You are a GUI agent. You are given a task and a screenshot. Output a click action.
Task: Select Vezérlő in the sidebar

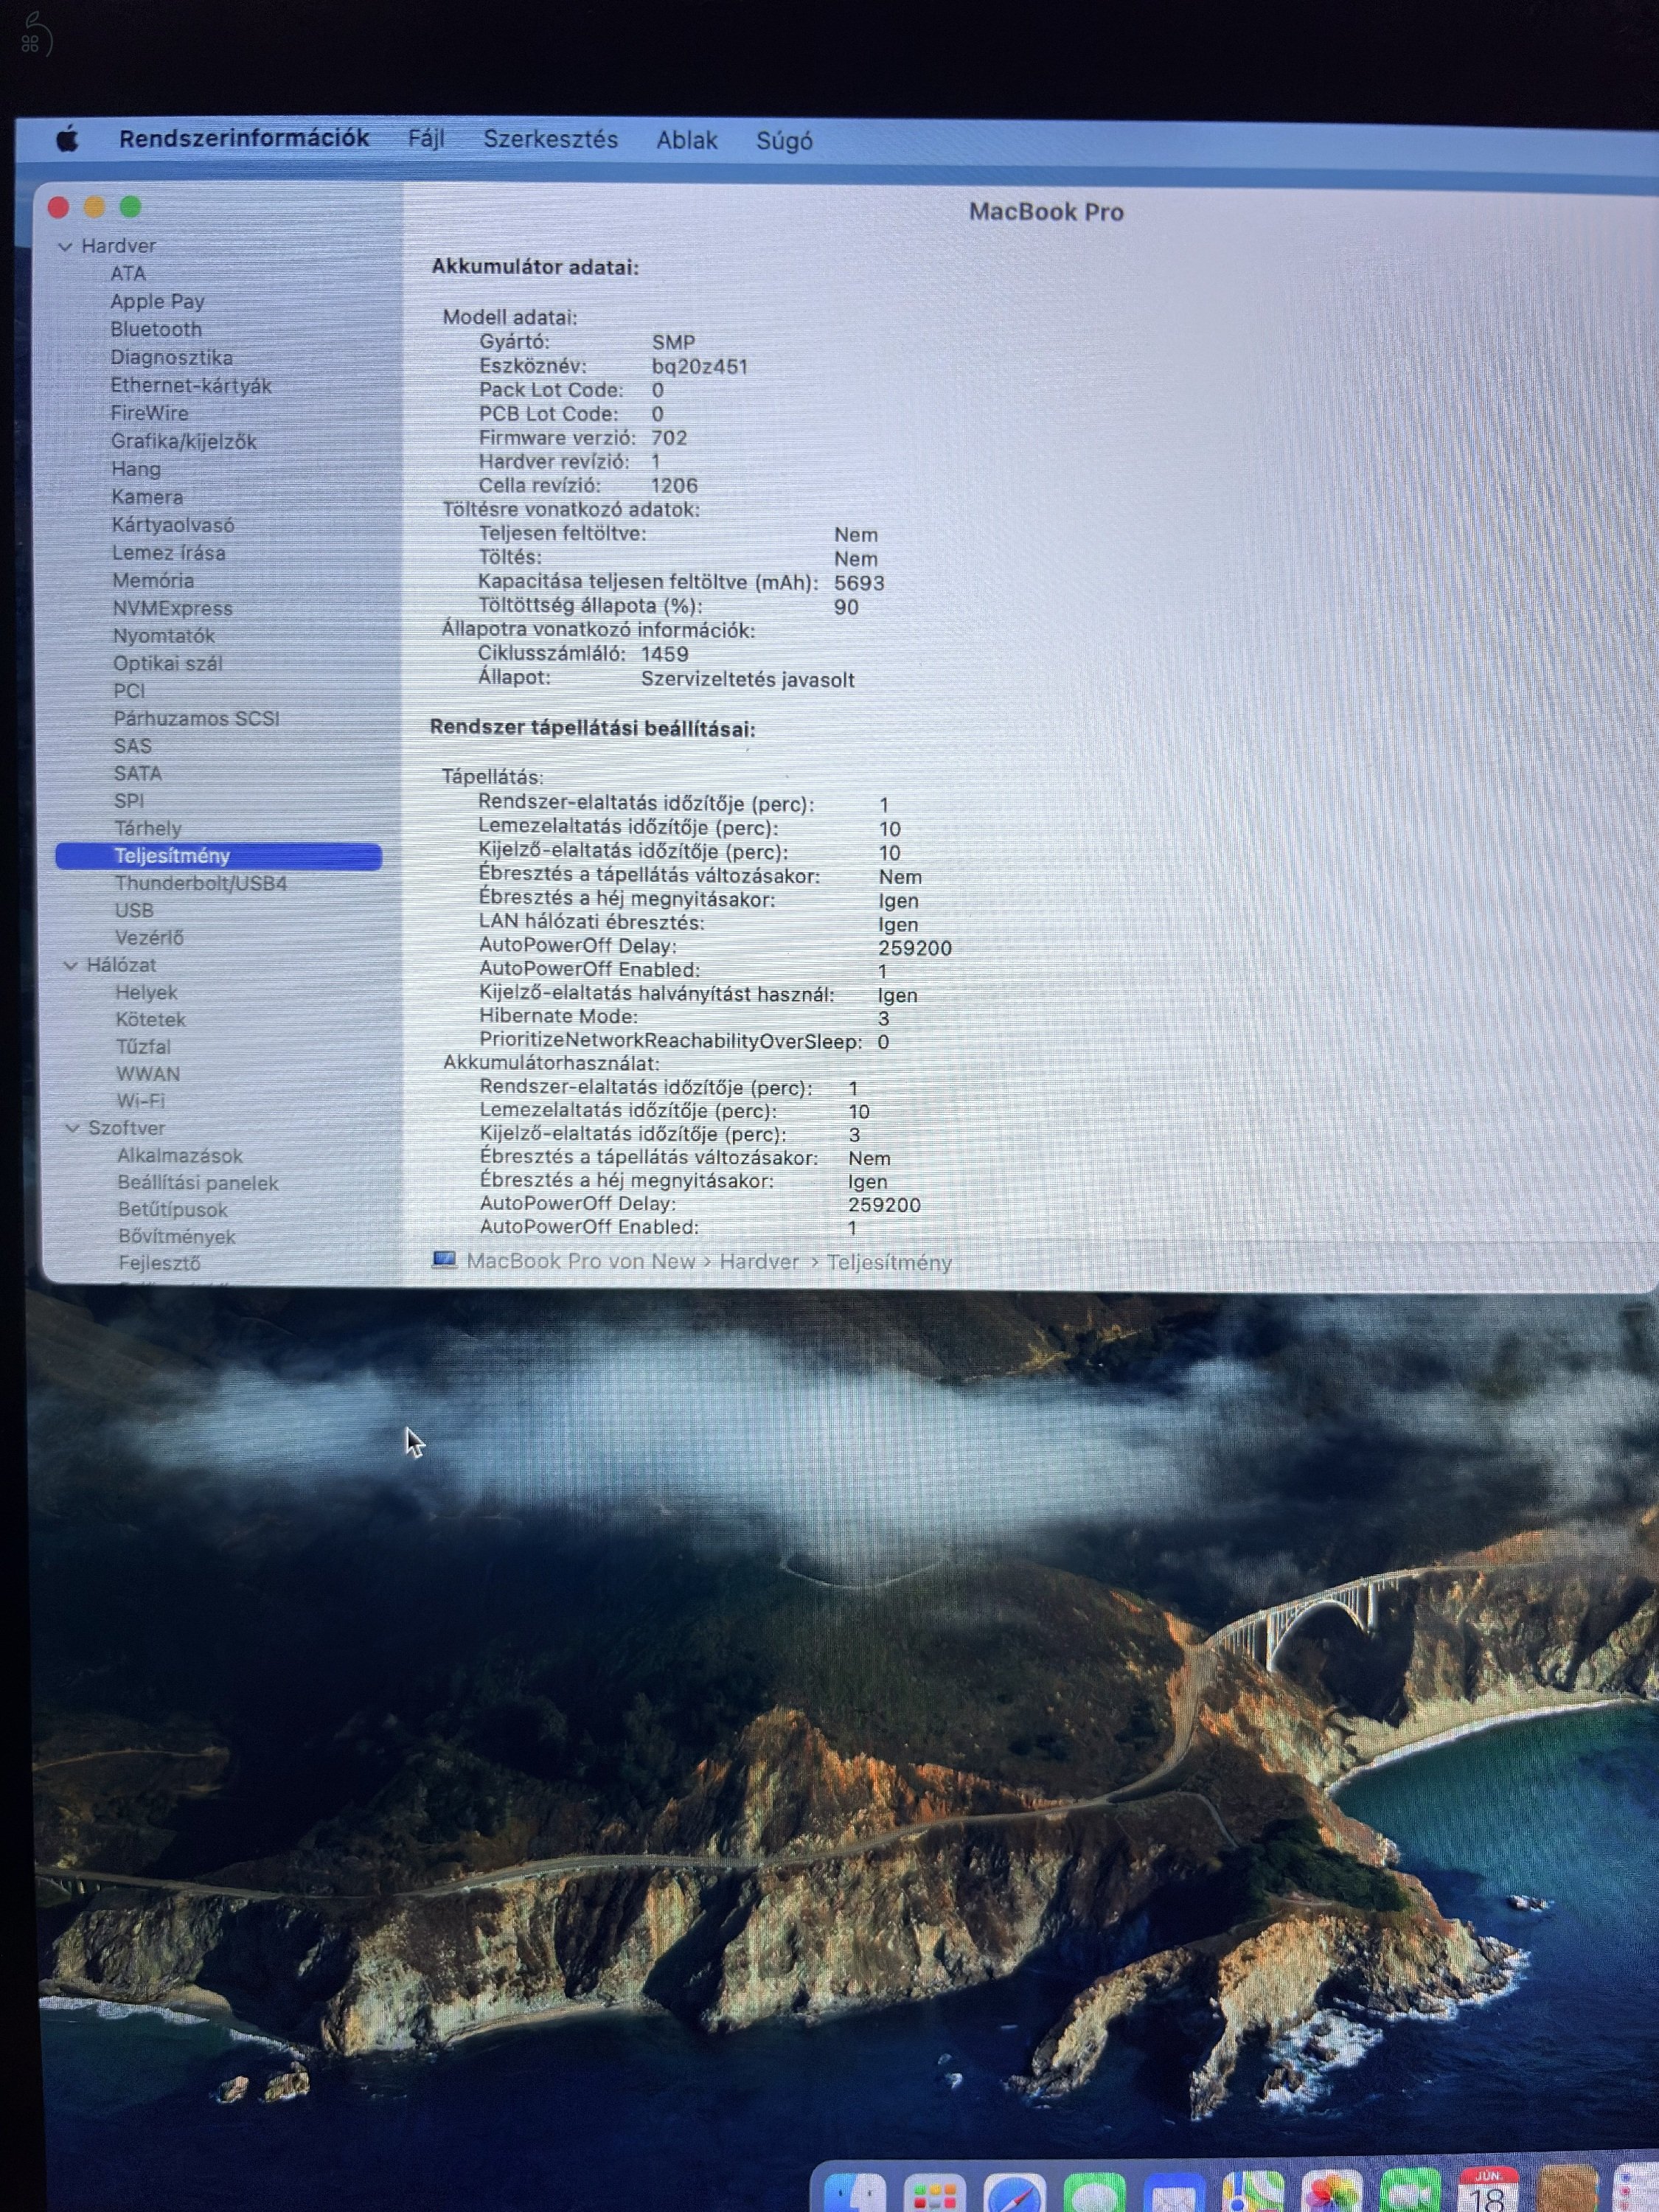coord(149,937)
